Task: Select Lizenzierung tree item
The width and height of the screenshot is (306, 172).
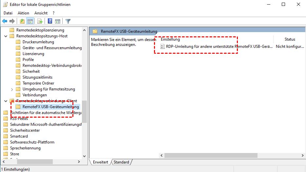Action: pyautogui.click(x=33, y=53)
